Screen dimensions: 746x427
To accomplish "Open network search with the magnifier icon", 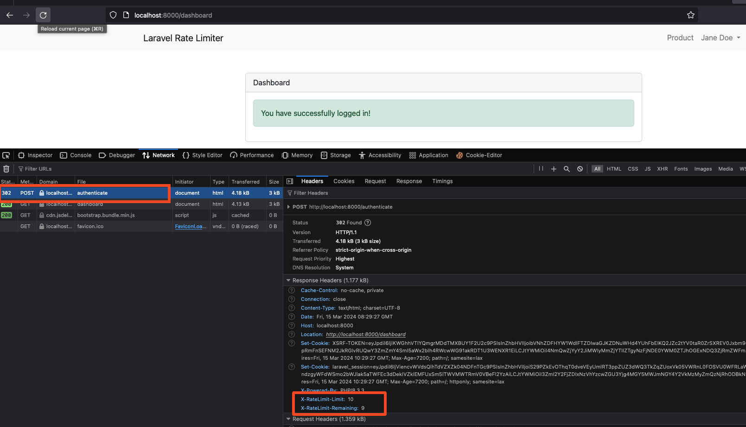I will (x=567, y=169).
